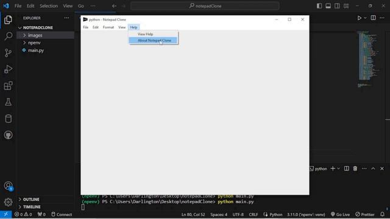Click the ports forwarded status indicator
The width and height of the screenshot is (390, 219).
[41, 214]
